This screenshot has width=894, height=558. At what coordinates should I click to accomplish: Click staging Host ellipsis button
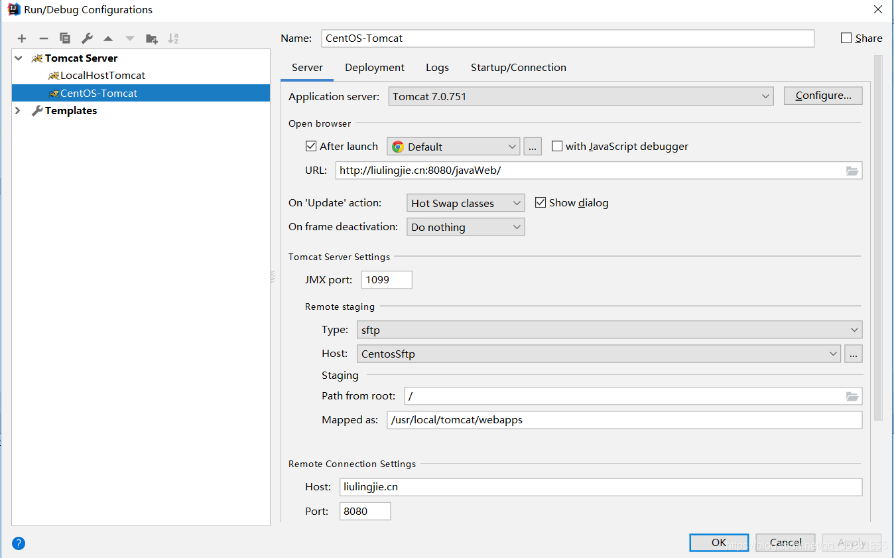click(x=854, y=354)
